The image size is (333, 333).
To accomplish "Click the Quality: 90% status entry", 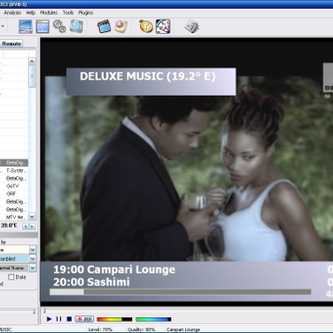I will click(x=142, y=329).
